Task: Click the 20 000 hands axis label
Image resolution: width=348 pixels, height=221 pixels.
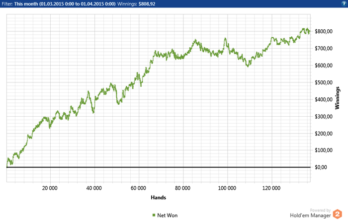Action: click(50, 188)
